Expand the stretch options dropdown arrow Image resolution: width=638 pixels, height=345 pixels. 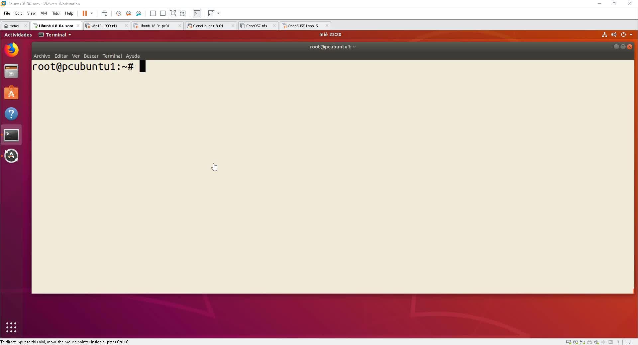pyautogui.click(x=218, y=13)
